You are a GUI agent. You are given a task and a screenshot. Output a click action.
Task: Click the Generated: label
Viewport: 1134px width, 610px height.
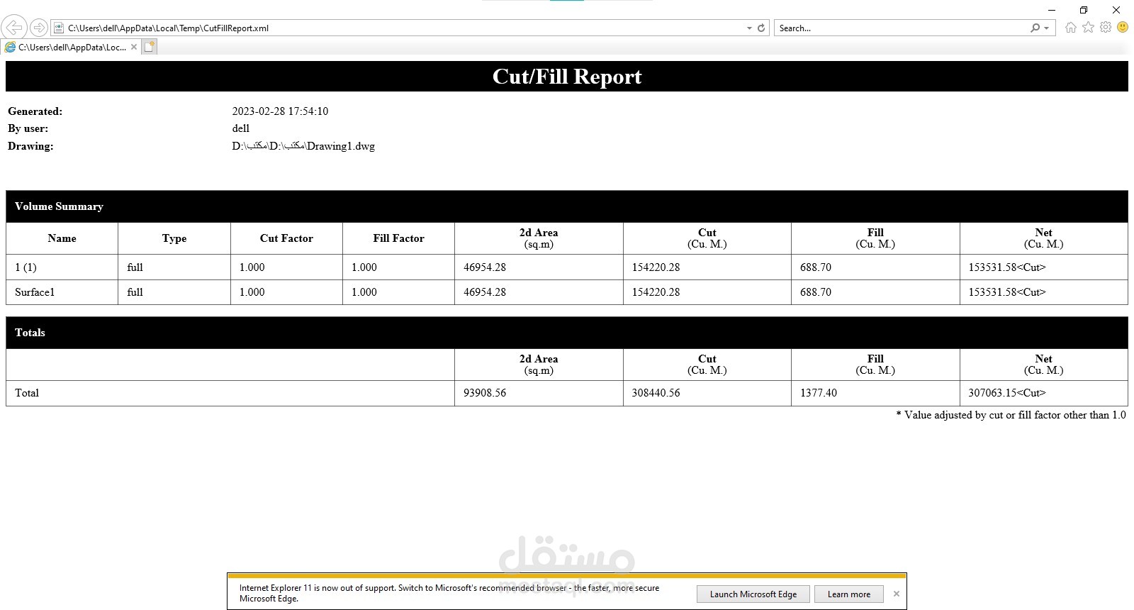pos(35,111)
